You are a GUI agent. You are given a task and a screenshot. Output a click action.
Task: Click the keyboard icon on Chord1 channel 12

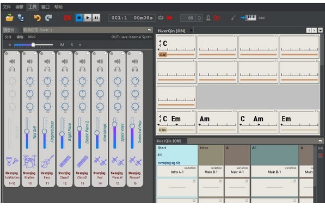(x=65, y=161)
